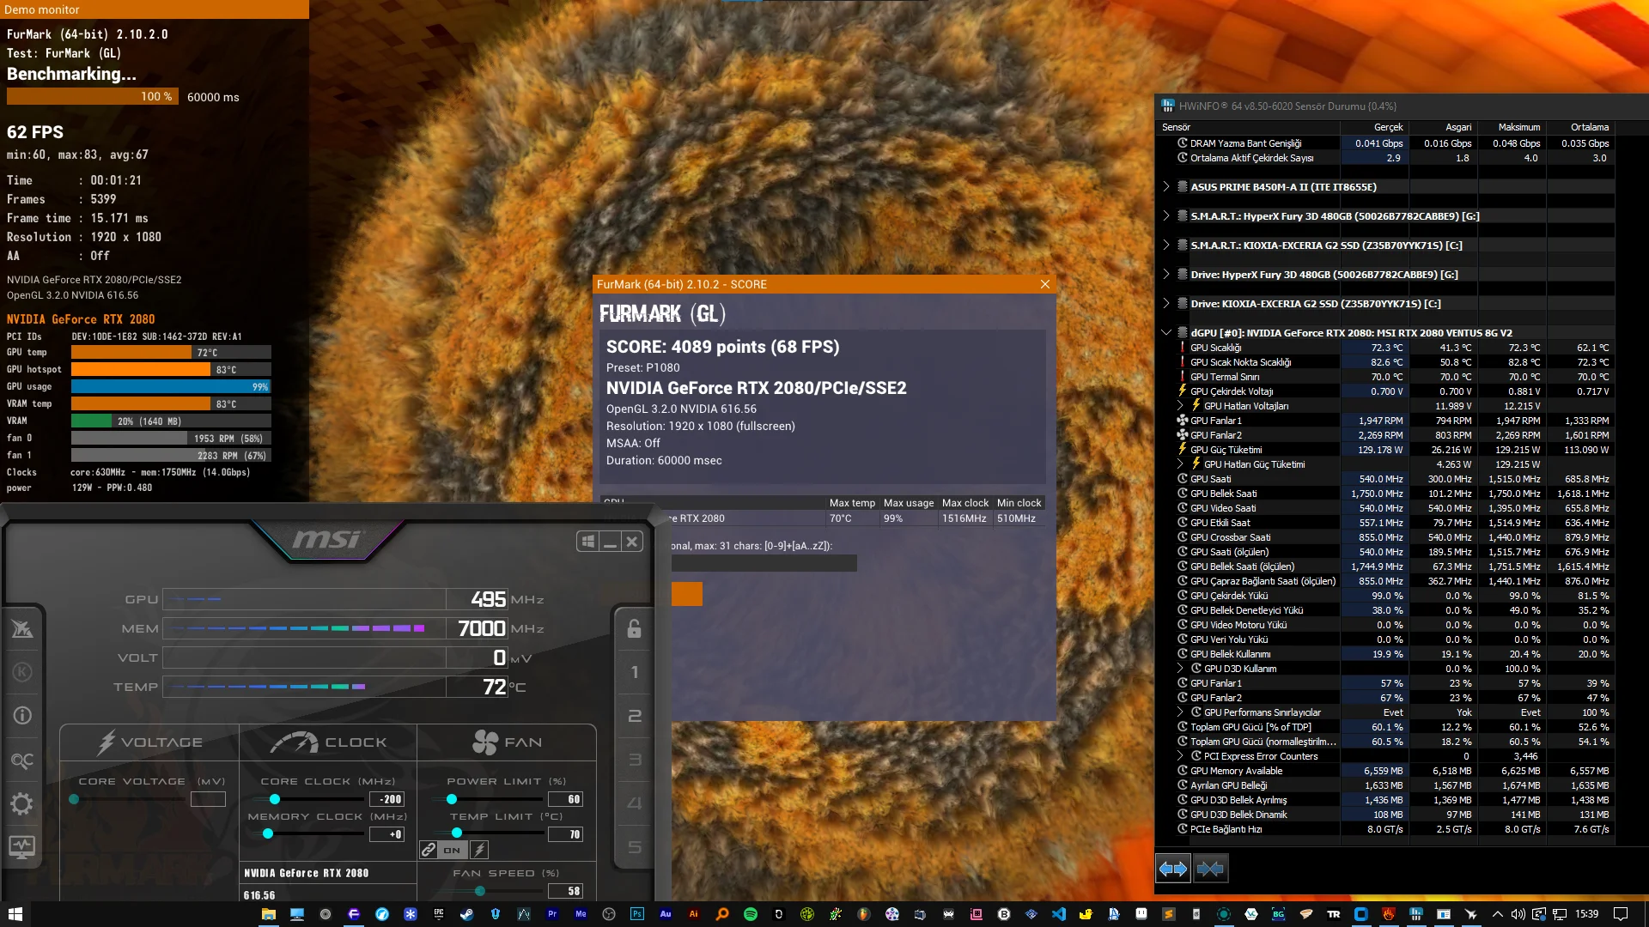Screen dimensions: 1649x927
Task: Select Afterburner profile slot 5
Action: [635, 847]
